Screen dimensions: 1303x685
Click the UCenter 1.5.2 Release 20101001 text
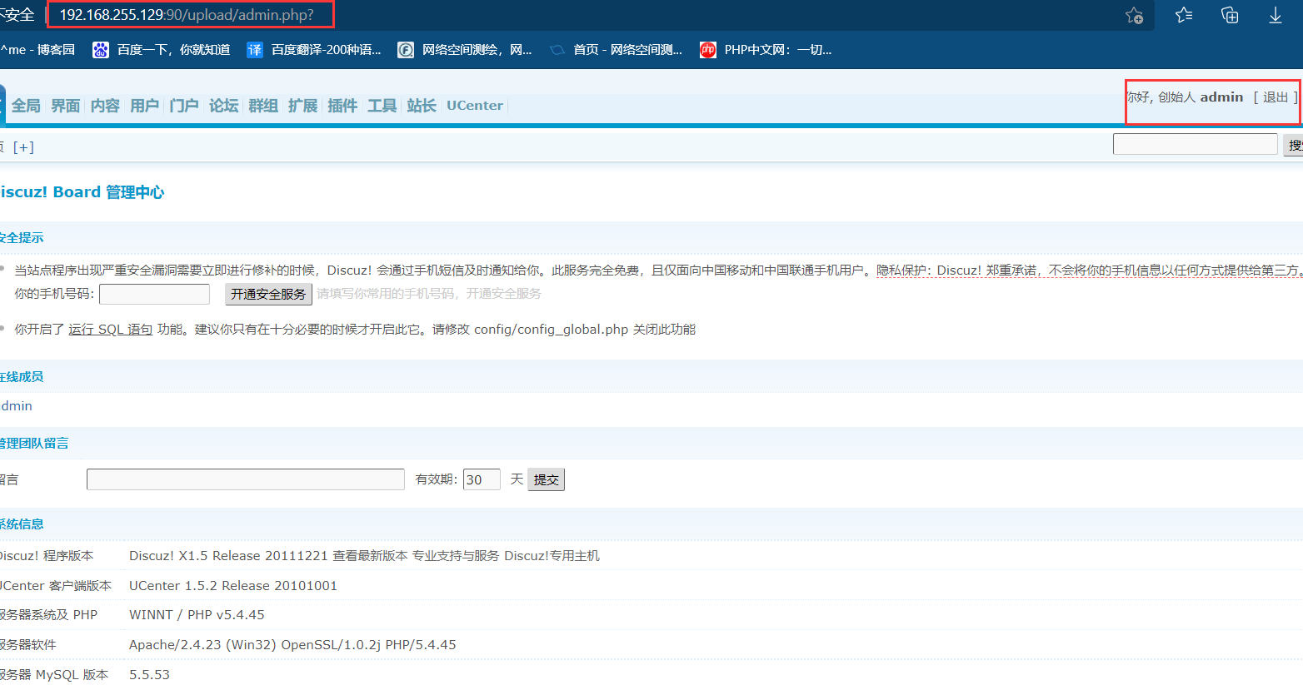tap(233, 586)
